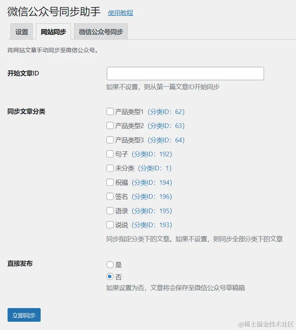Image resolution: width=296 pixels, height=330 pixels.
Task: Check the 产品类型2 category checkbox
Action: coord(110,125)
